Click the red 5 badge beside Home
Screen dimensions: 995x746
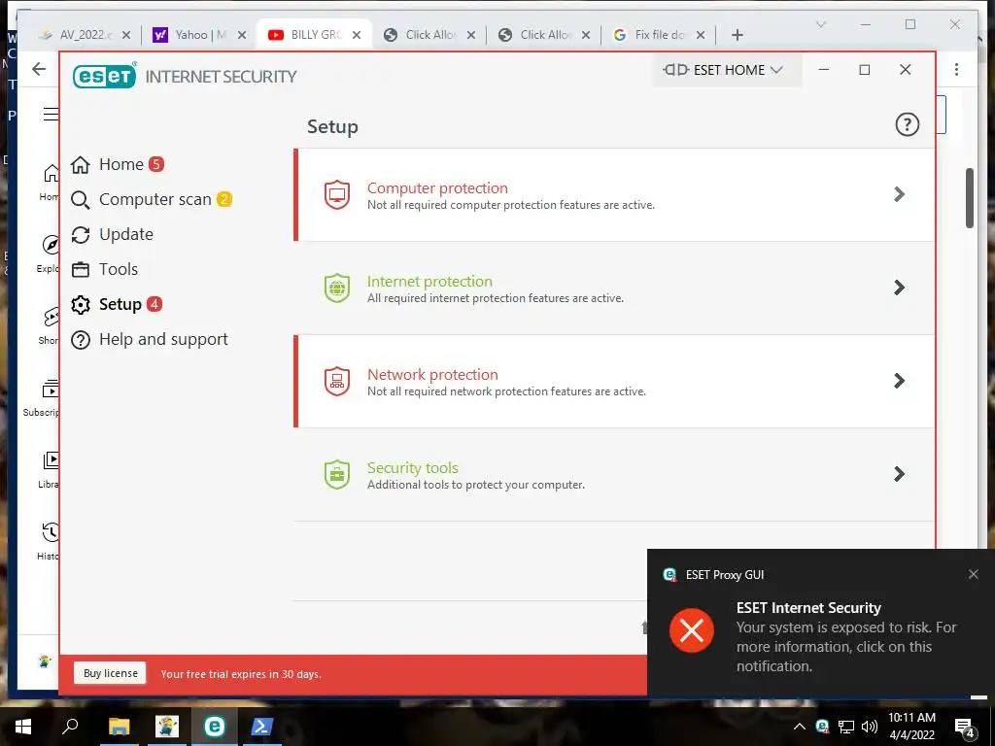156,164
